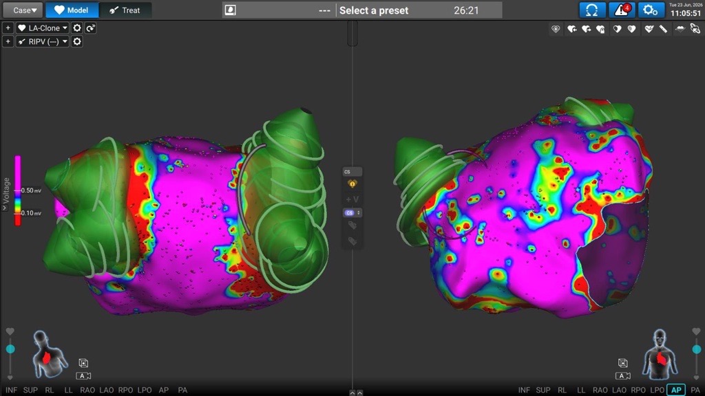
Task: Click upper tag icon in center panel
Action: [352, 225]
